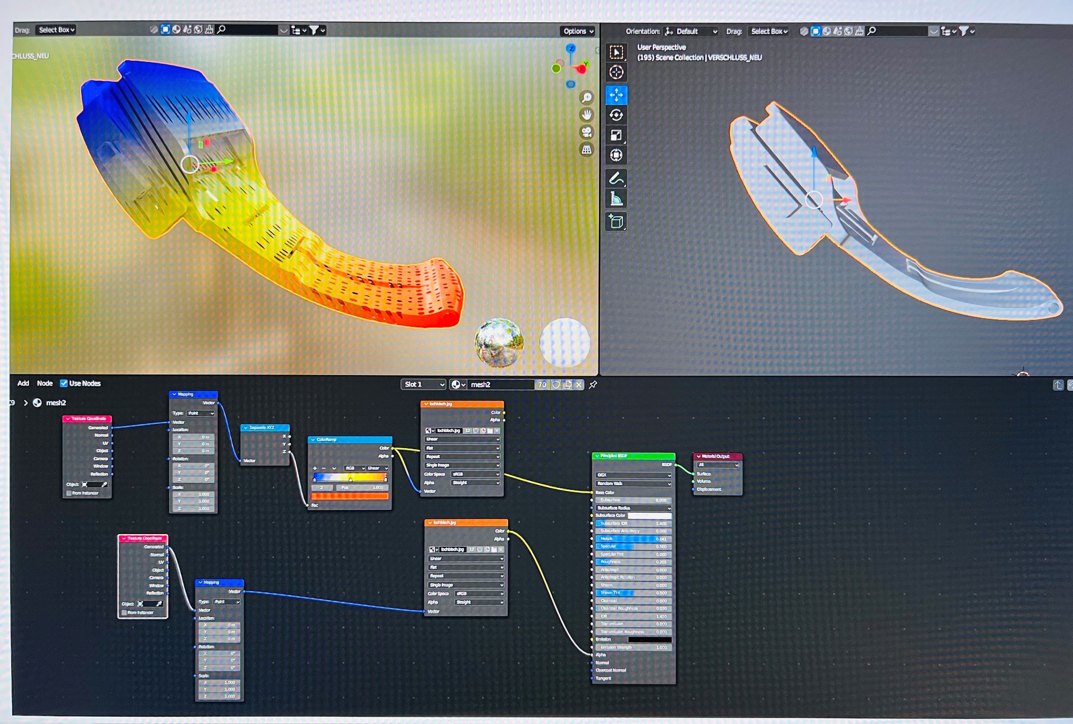
Task: Open the Node menu in node editor
Action: [x=45, y=383]
